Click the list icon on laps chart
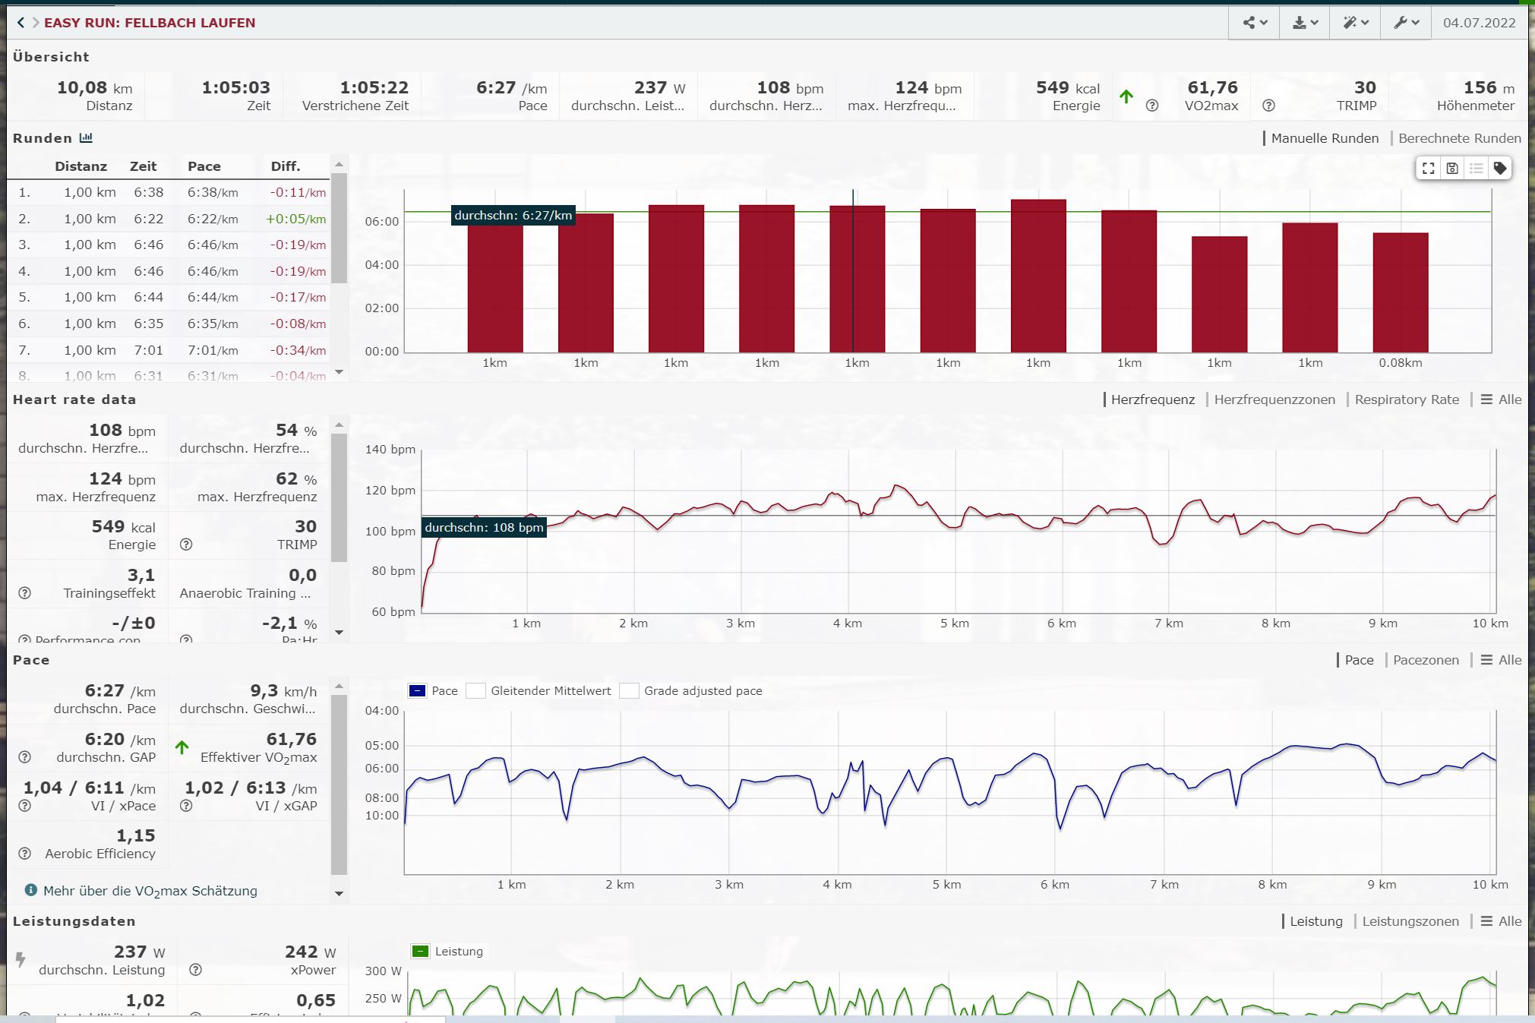 pos(1476,169)
